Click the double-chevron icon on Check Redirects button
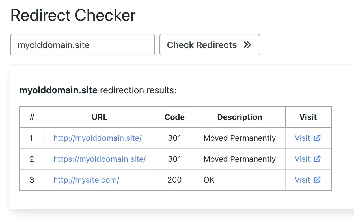The width and height of the screenshot is (354, 221). click(x=247, y=44)
